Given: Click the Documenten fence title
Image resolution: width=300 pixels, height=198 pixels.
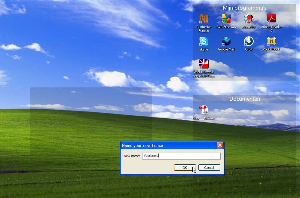Looking at the screenshot, I should 244,99.
